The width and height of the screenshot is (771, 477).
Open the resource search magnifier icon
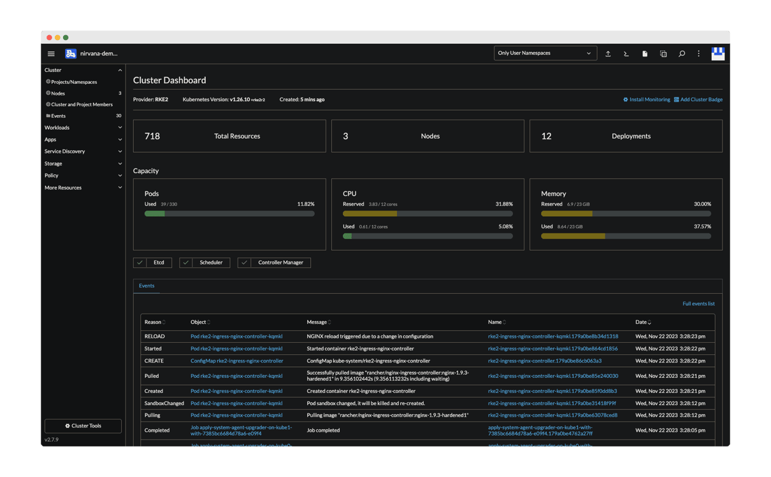(682, 54)
